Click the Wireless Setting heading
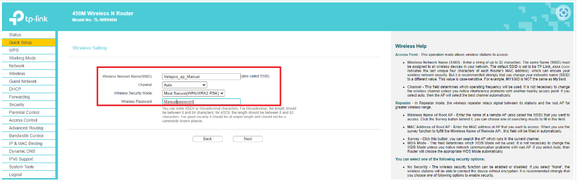577x181 pixels. pyautogui.click(x=90, y=48)
